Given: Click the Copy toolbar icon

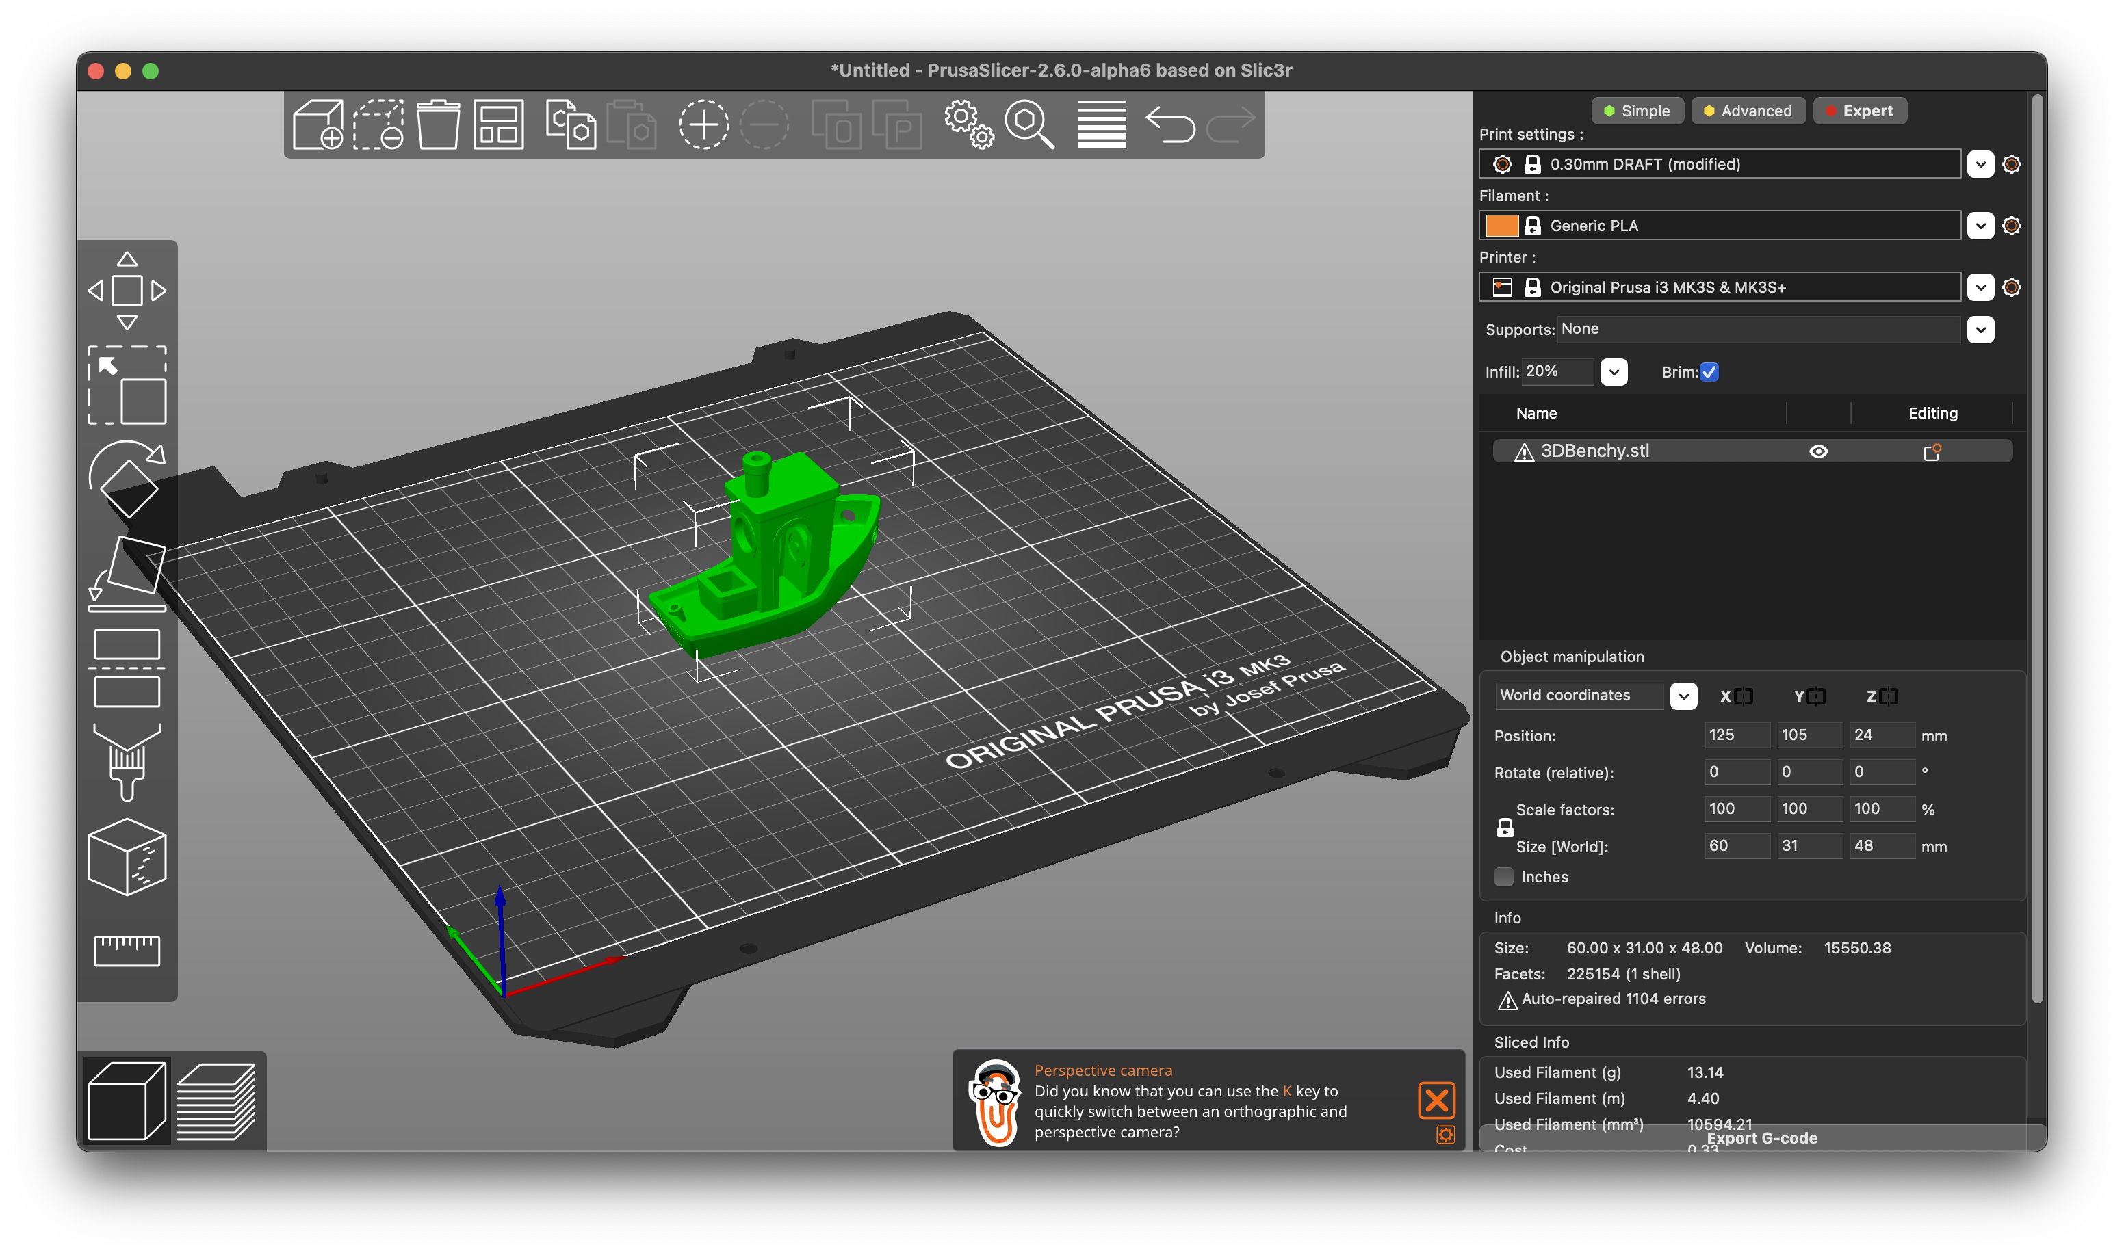Looking at the screenshot, I should [570, 125].
